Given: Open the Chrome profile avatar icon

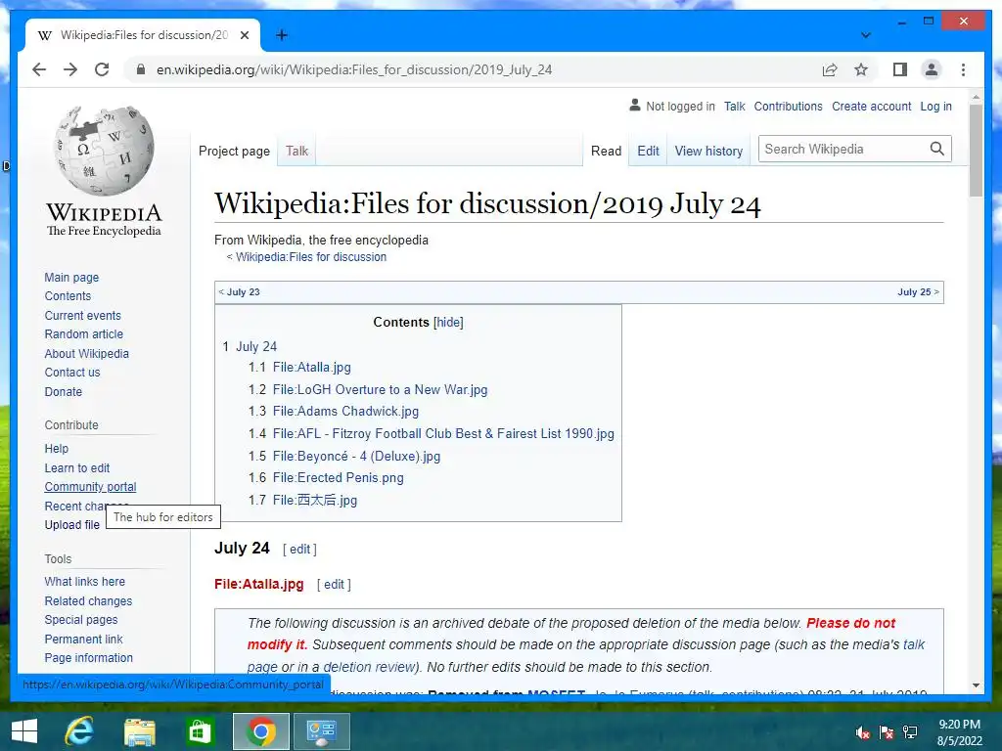Looking at the screenshot, I should pyautogui.click(x=932, y=69).
